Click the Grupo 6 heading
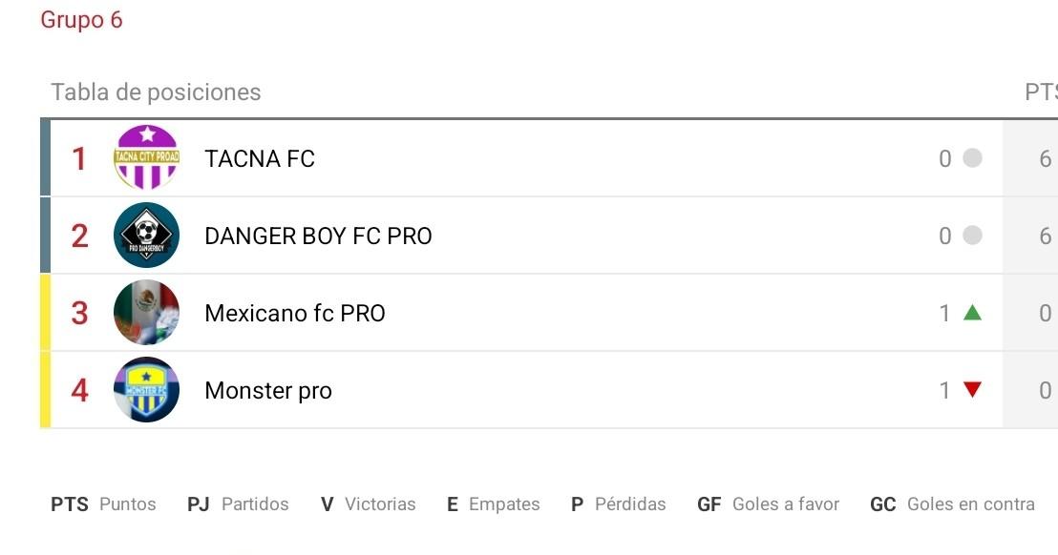 [81, 20]
